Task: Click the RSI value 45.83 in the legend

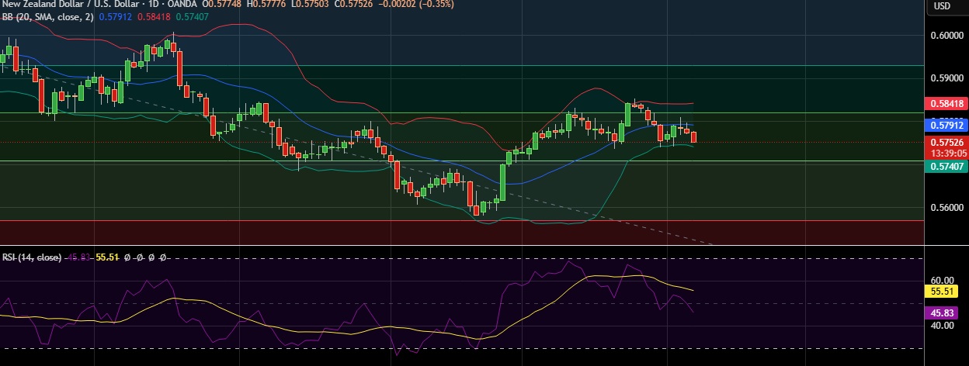Action: point(77,257)
